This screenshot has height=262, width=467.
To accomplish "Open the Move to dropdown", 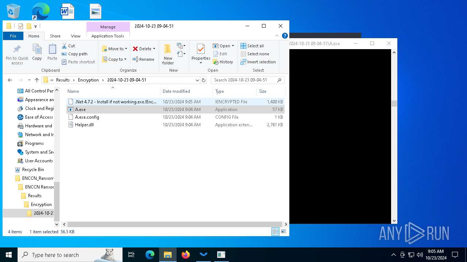I will (x=115, y=49).
